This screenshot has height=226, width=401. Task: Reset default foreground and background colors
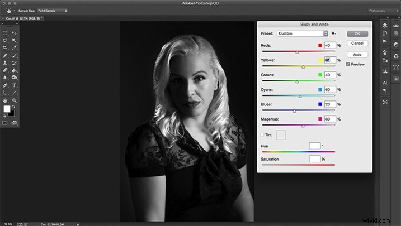[4, 116]
